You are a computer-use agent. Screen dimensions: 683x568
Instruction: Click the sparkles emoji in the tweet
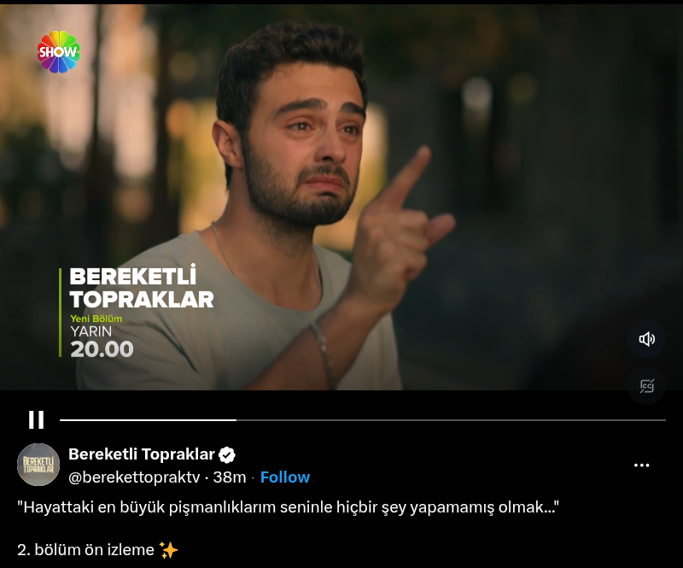[168, 550]
